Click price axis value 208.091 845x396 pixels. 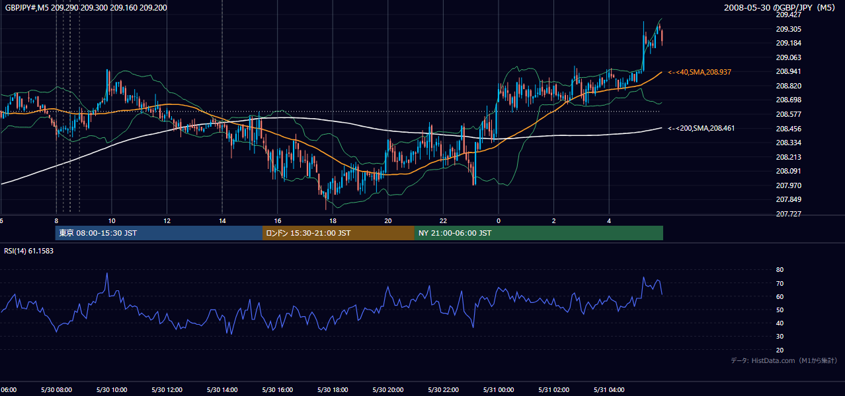point(788,171)
